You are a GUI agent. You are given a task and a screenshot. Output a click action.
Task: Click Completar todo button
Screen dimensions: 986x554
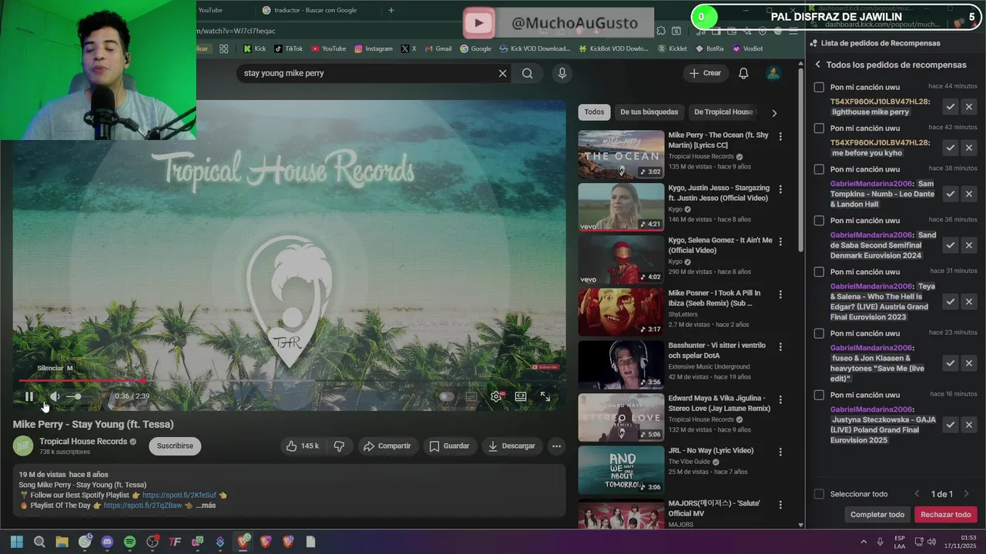(x=877, y=515)
